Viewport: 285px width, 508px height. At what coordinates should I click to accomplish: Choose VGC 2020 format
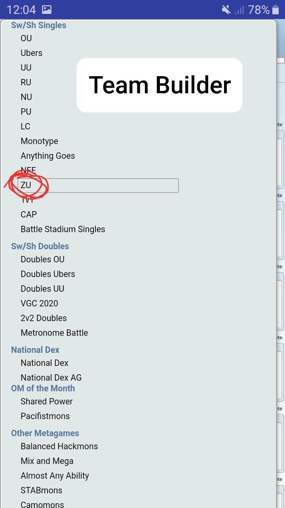pyautogui.click(x=39, y=304)
